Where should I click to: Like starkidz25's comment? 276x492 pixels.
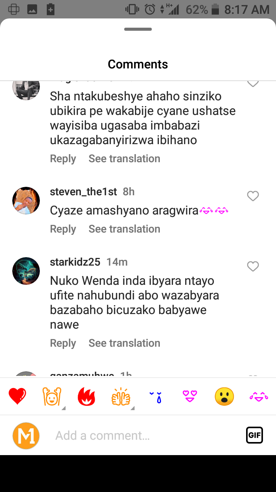(253, 266)
